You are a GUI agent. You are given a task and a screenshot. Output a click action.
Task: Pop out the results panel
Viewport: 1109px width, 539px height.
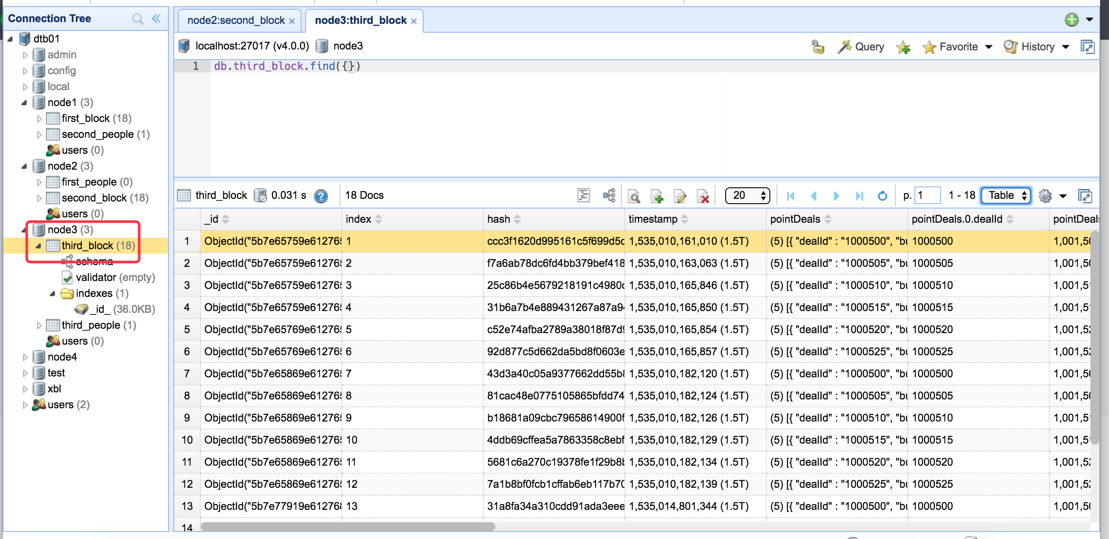(x=1085, y=196)
